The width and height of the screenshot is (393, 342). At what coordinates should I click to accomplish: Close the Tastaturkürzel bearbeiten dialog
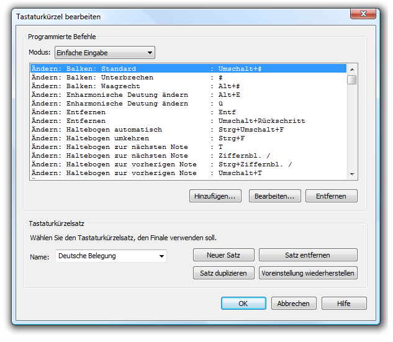click(x=363, y=14)
